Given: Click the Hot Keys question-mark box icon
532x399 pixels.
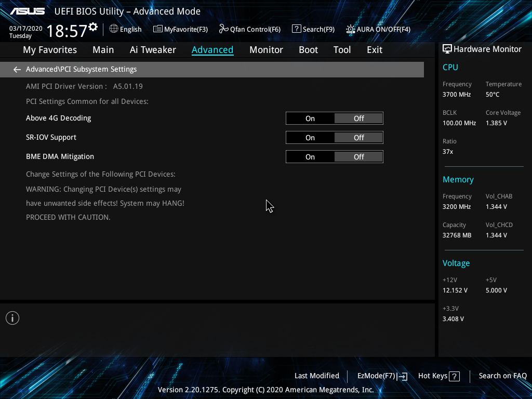Looking at the screenshot, I should pyautogui.click(x=454, y=376).
